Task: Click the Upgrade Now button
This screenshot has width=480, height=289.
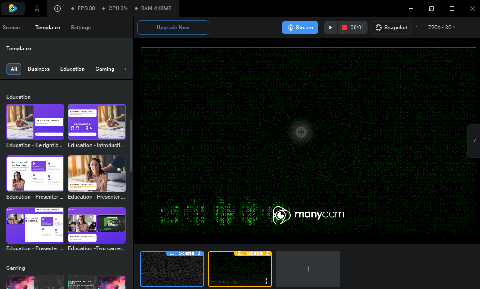Action: click(173, 27)
